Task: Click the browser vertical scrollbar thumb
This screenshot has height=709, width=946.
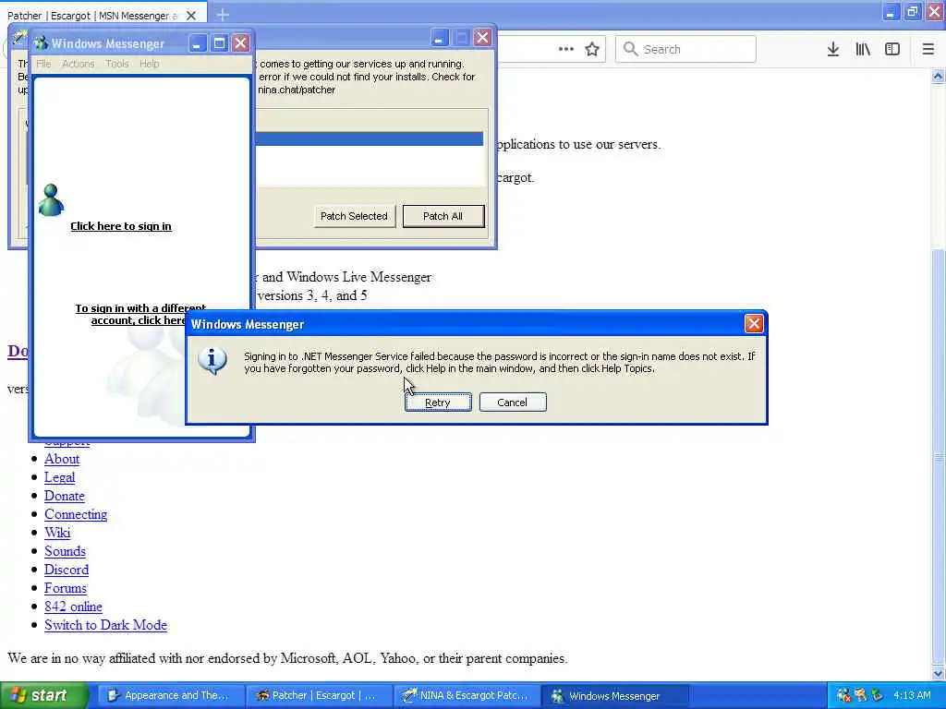Action: [x=938, y=458]
